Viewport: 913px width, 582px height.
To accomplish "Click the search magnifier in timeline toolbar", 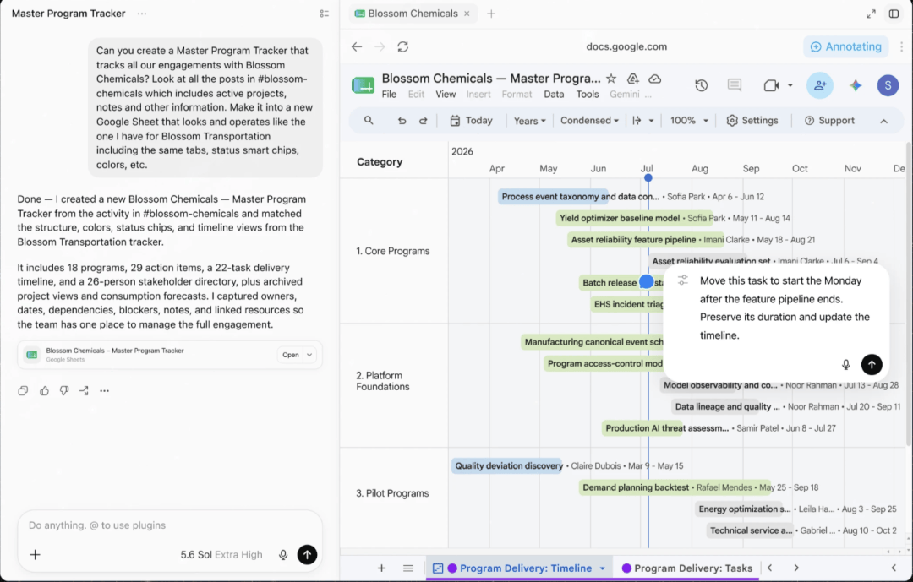I will pos(369,121).
